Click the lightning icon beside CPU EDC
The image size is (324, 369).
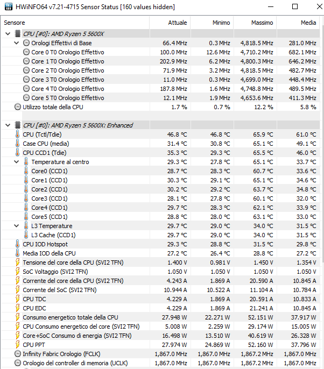(x=17, y=308)
